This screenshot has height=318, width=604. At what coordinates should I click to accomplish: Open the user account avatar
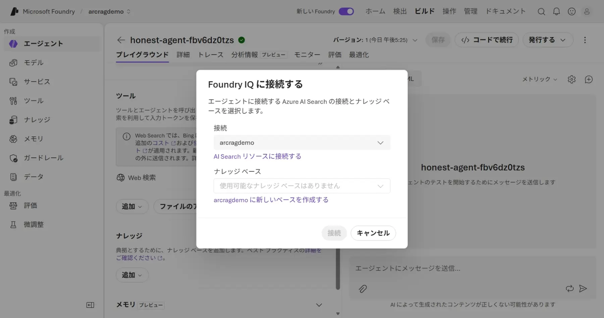(x=587, y=11)
